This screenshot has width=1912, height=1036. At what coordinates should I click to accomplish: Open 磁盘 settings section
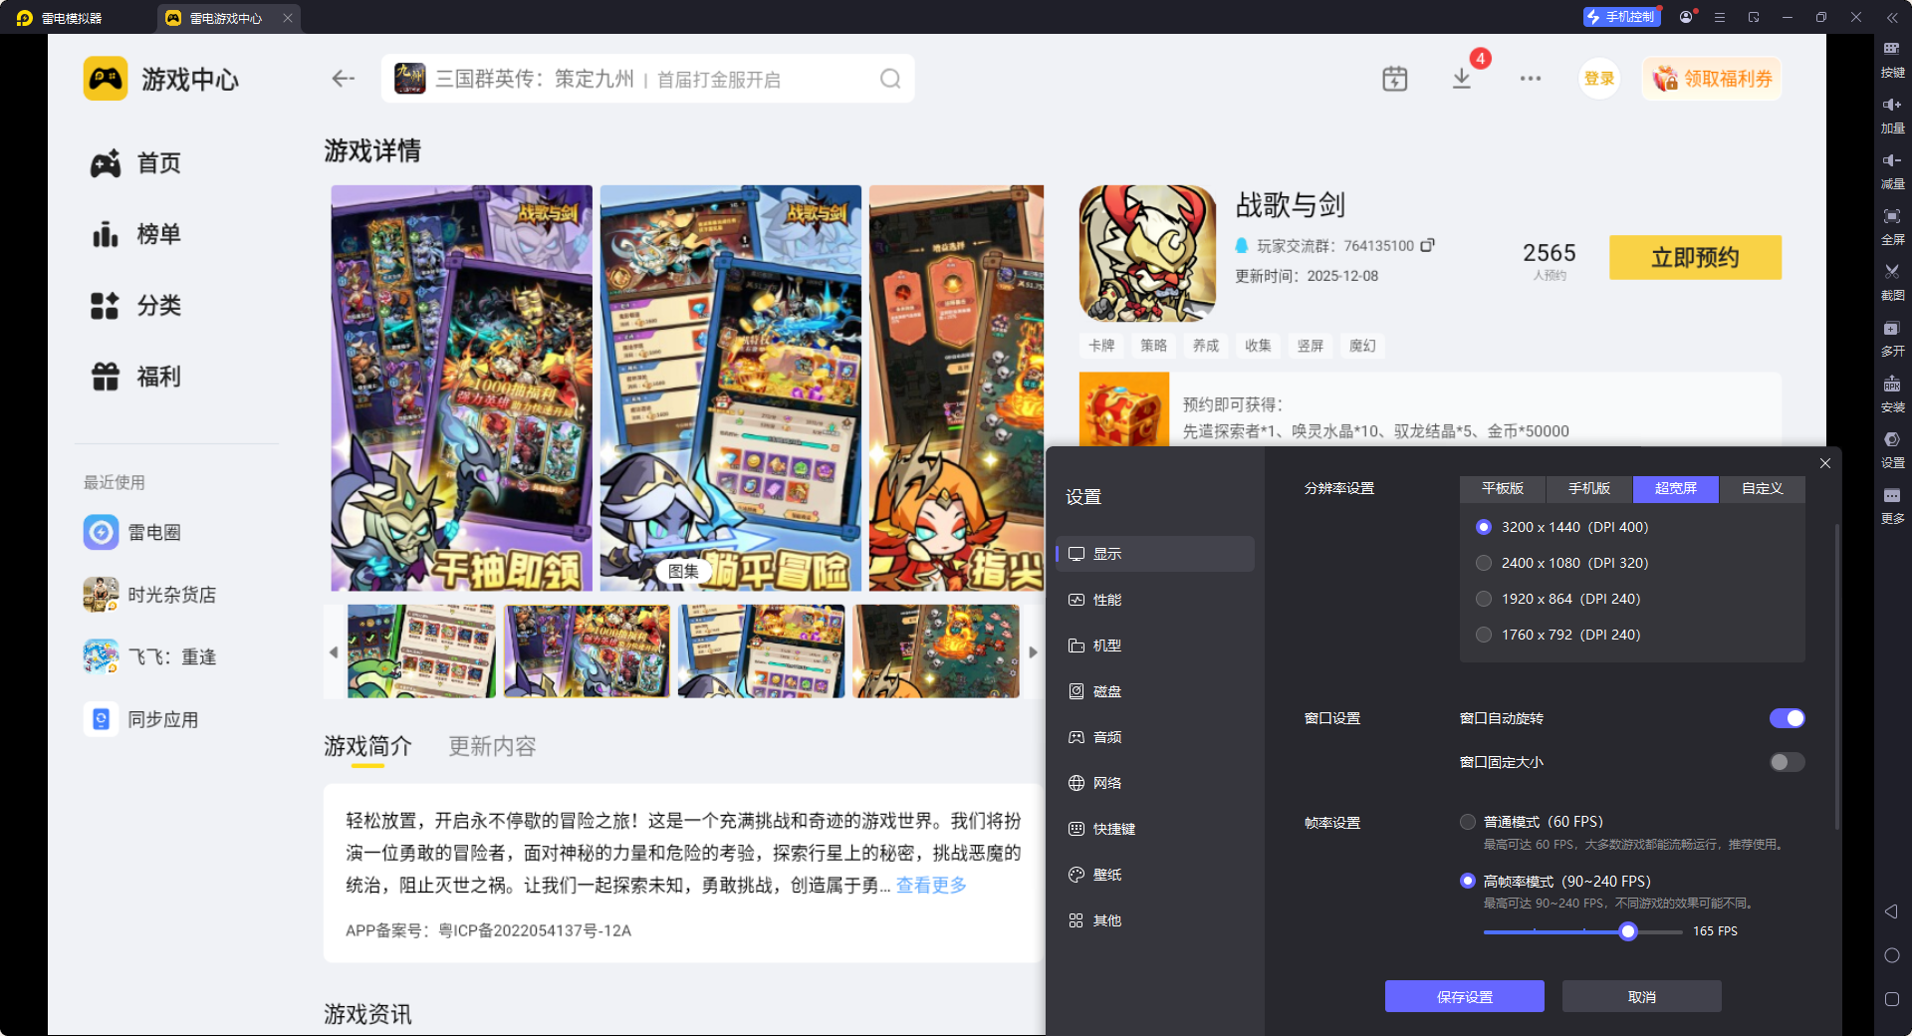tap(1155, 691)
